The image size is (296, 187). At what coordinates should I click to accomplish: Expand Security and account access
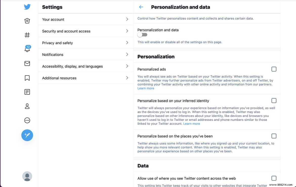pyautogui.click(x=85, y=31)
